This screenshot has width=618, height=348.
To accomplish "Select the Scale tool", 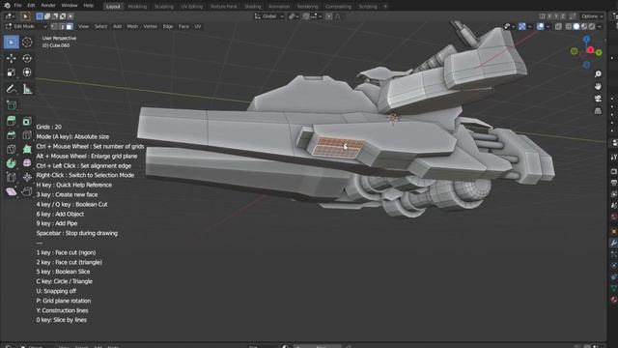I will tap(11, 72).
